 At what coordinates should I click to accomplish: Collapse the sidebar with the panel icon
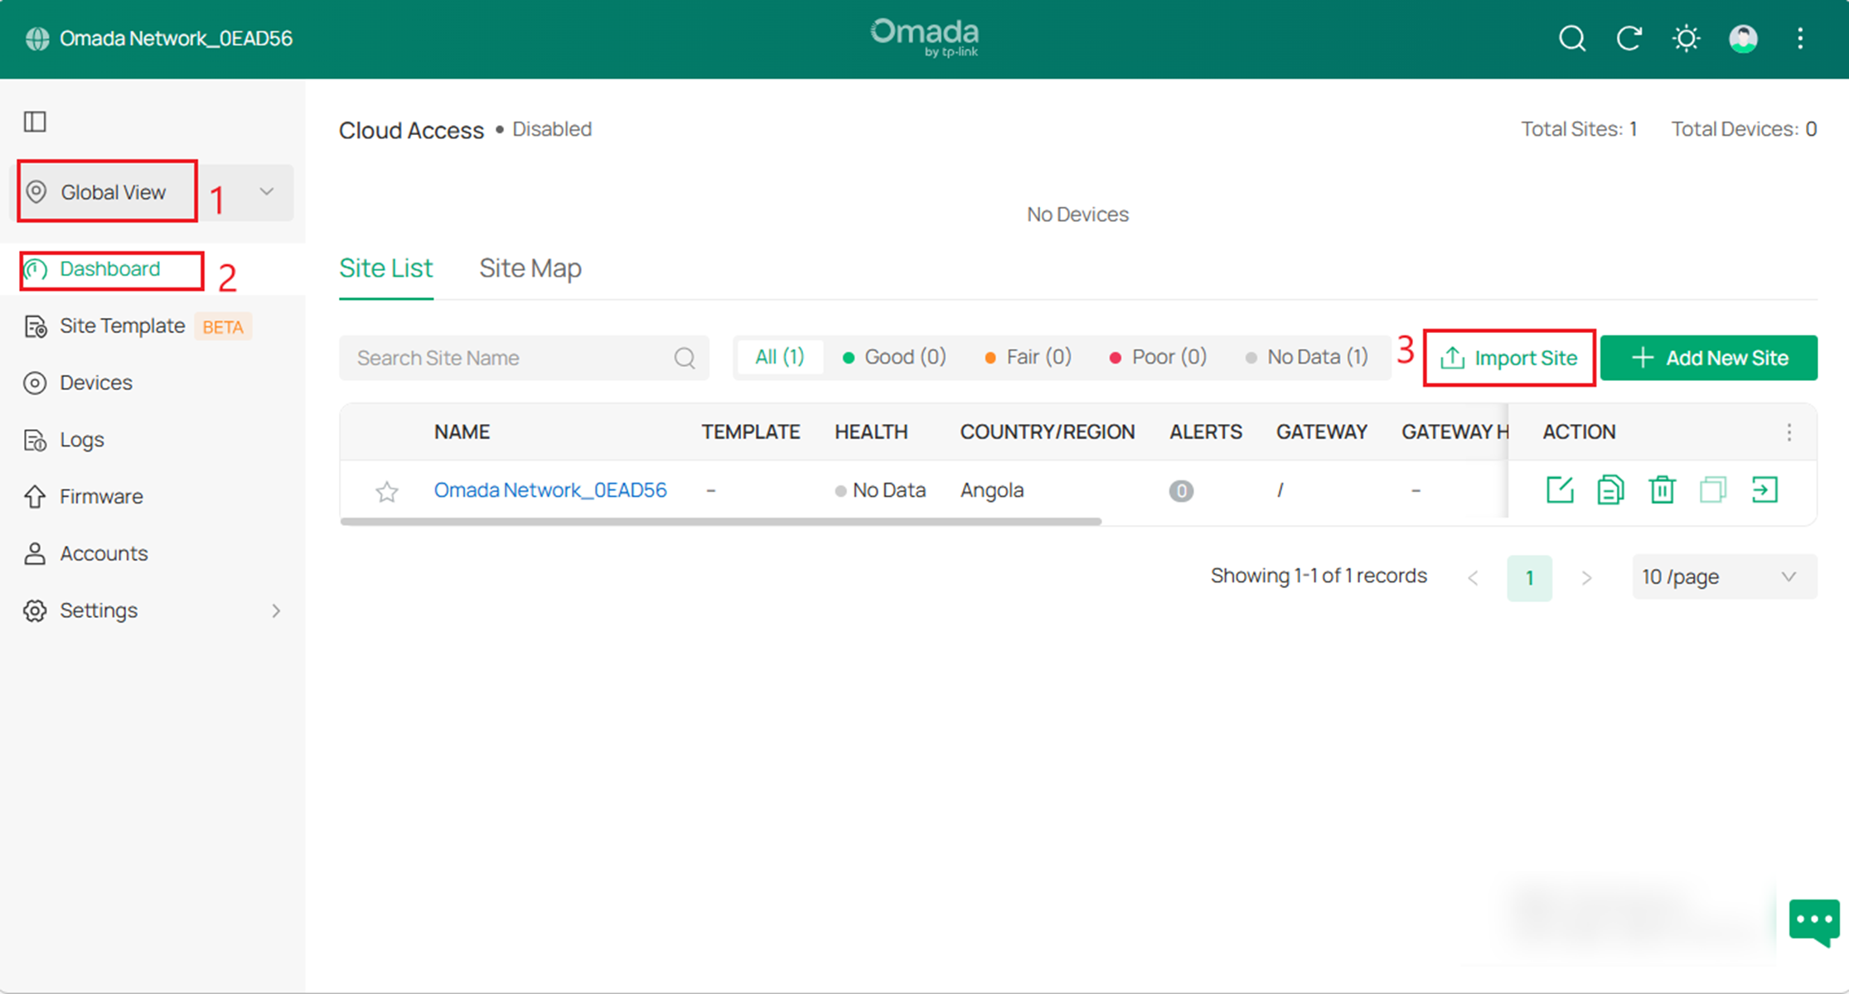35,122
